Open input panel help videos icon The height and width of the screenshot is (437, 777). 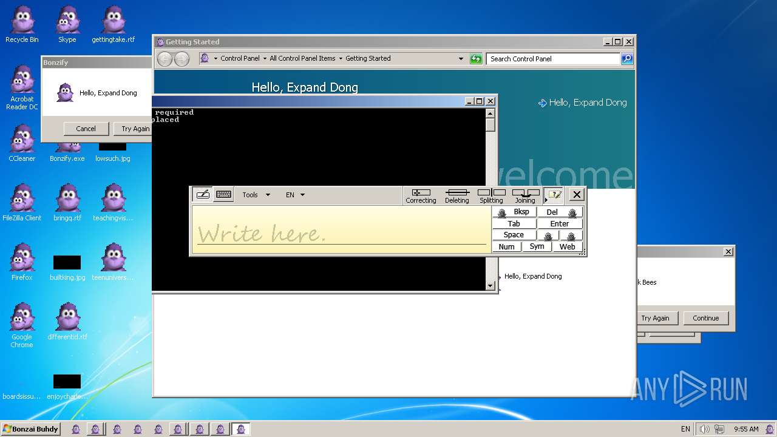pos(554,195)
